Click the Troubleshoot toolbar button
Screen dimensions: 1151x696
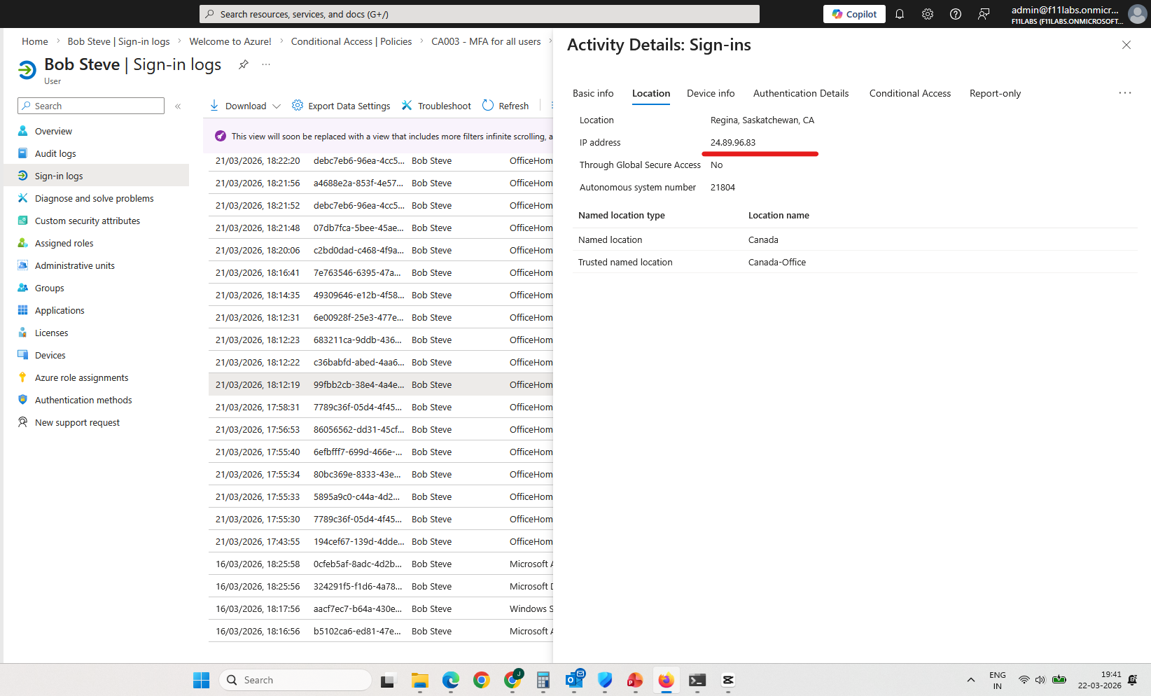point(436,106)
